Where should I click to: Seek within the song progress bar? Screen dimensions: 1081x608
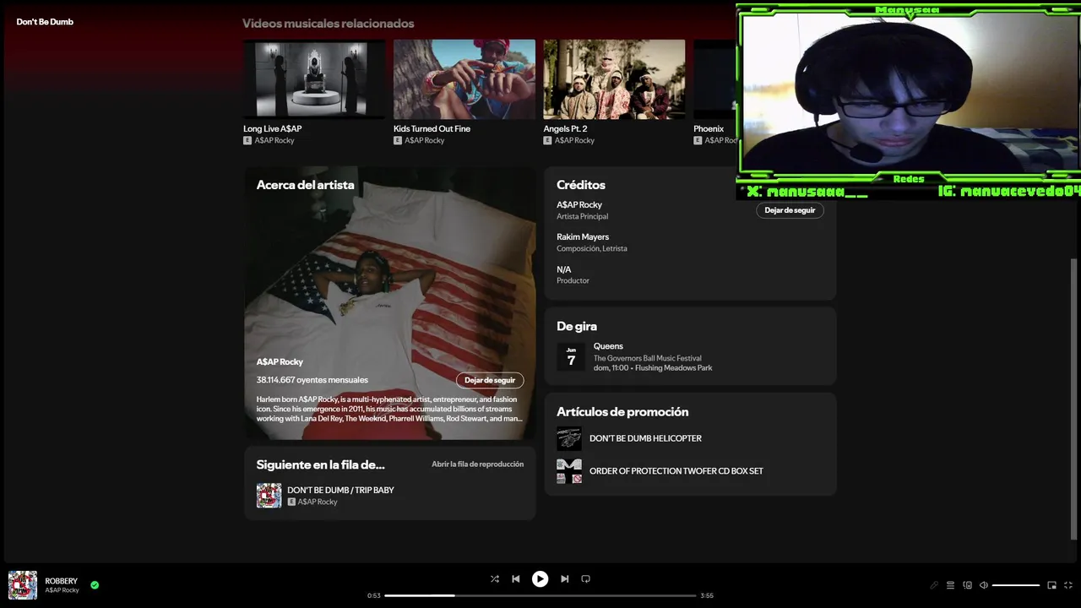[540, 595]
